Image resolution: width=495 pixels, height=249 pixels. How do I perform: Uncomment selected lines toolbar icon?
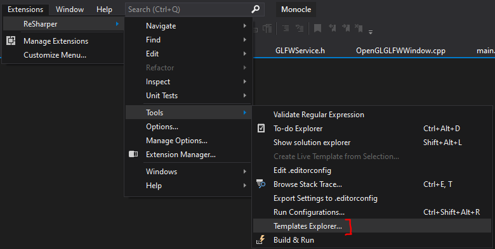point(300,29)
